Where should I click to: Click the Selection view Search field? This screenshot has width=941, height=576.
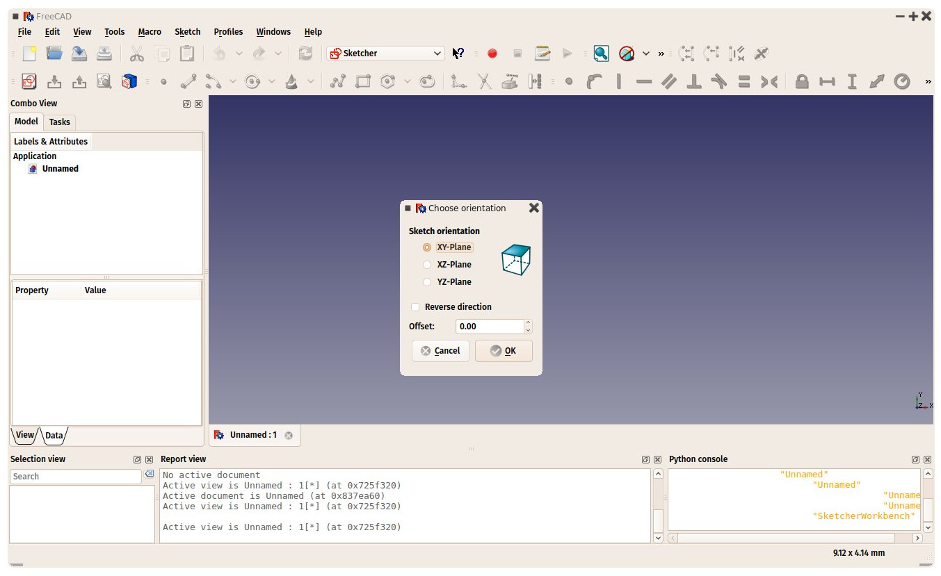(76, 477)
